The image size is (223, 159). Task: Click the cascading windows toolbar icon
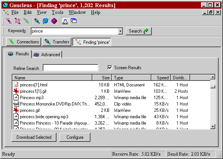pos(74,21)
